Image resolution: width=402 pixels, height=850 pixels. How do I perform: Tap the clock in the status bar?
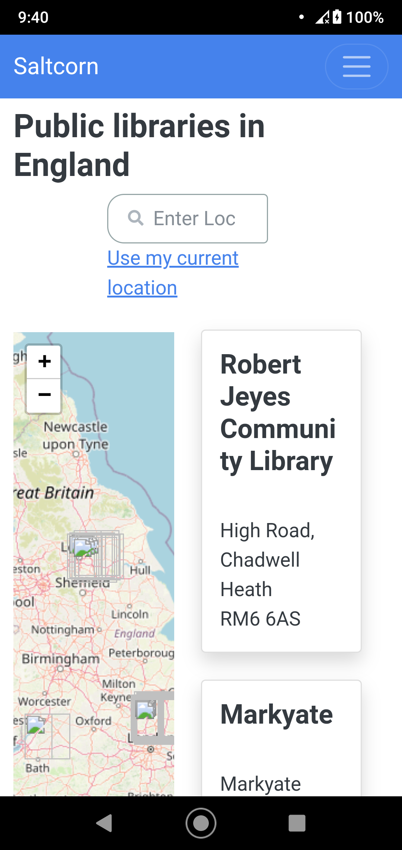pyautogui.click(x=32, y=17)
